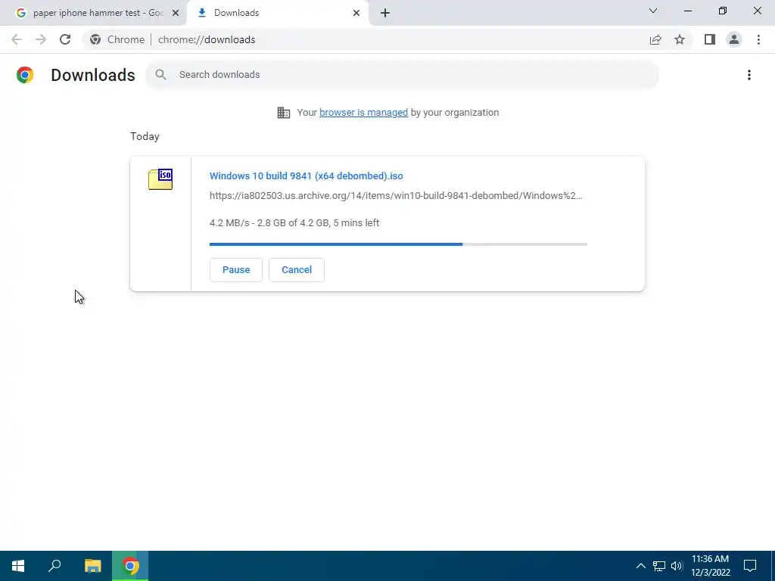Restore down the Chrome window

click(x=723, y=11)
